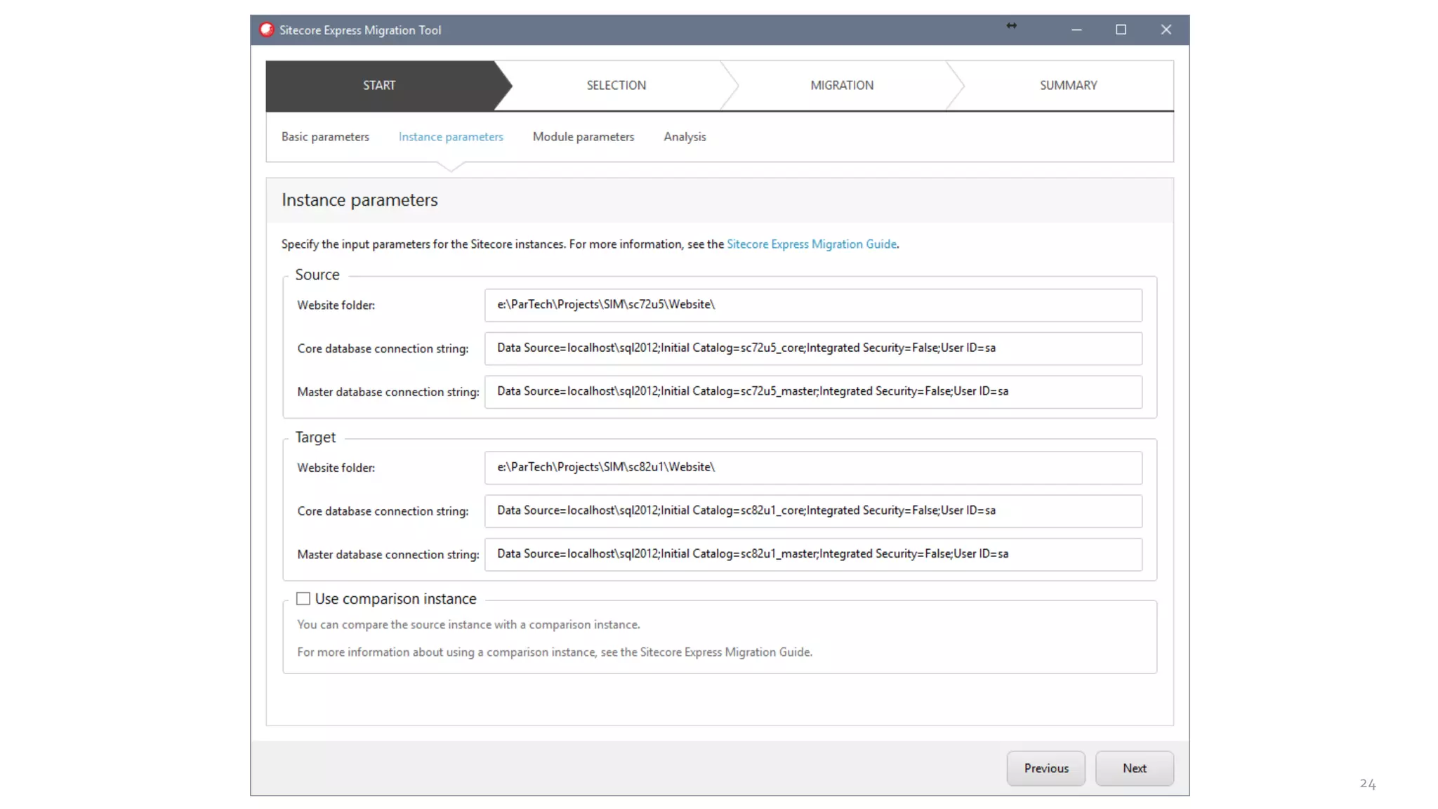Select the Instance parameters sub-tab

[x=450, y=137]
